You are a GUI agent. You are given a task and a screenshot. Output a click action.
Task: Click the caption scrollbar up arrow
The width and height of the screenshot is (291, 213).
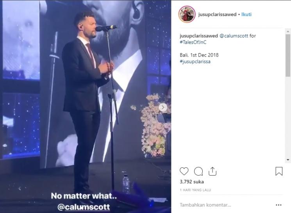pyautogui.click(x=288, y=31)
